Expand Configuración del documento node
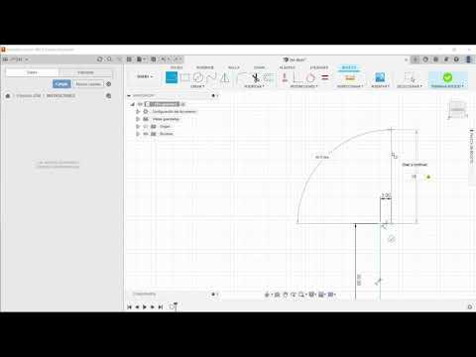The image size is (476, 357). tap(138, 112)
